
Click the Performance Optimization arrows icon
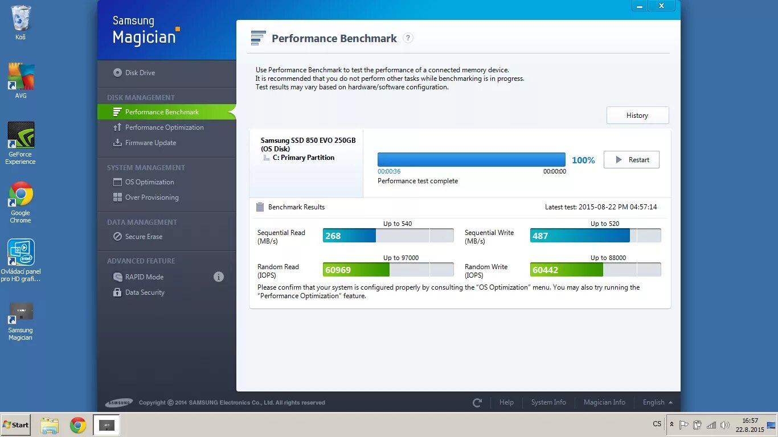point(117,127)
